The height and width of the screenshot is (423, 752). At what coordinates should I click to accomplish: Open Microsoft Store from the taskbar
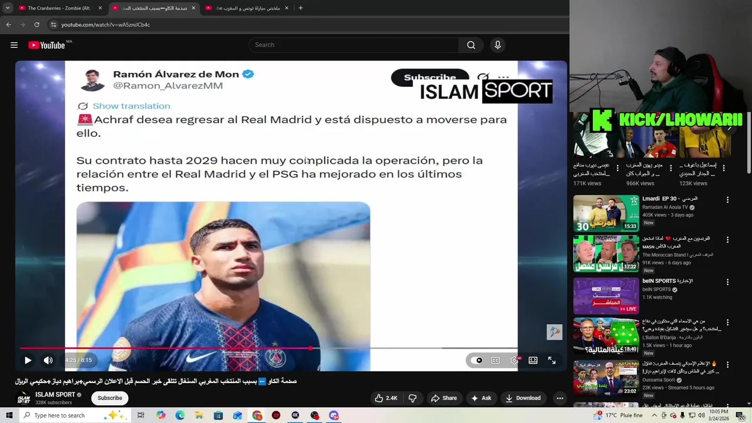point(219,415)
